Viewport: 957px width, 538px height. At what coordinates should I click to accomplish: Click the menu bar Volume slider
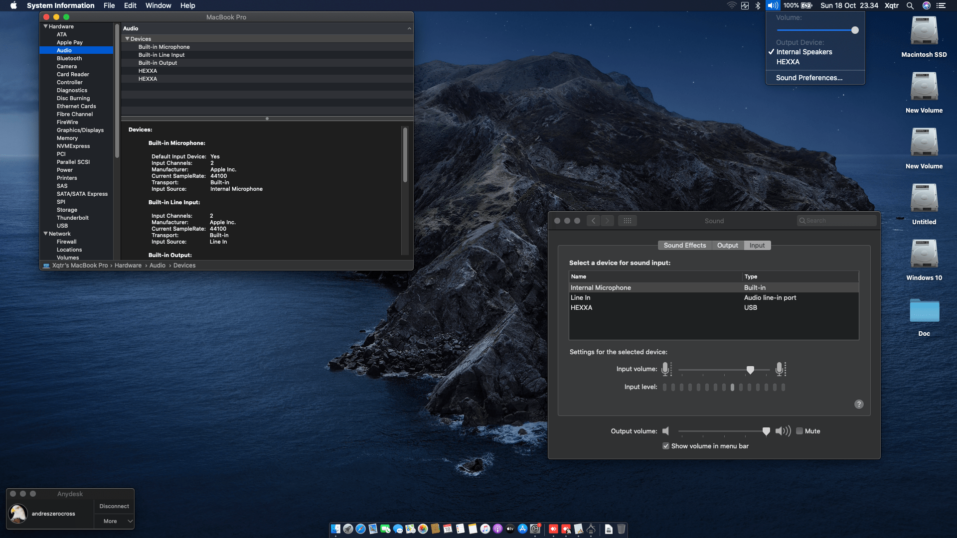817,30
